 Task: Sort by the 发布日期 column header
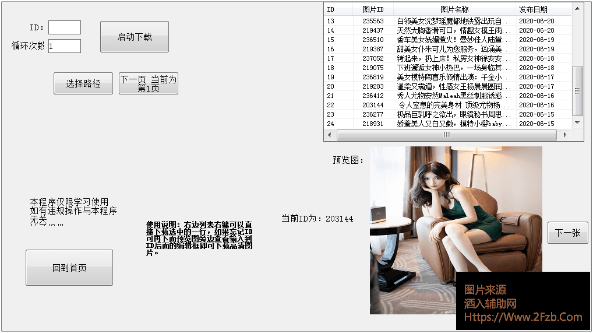[544, 9]
